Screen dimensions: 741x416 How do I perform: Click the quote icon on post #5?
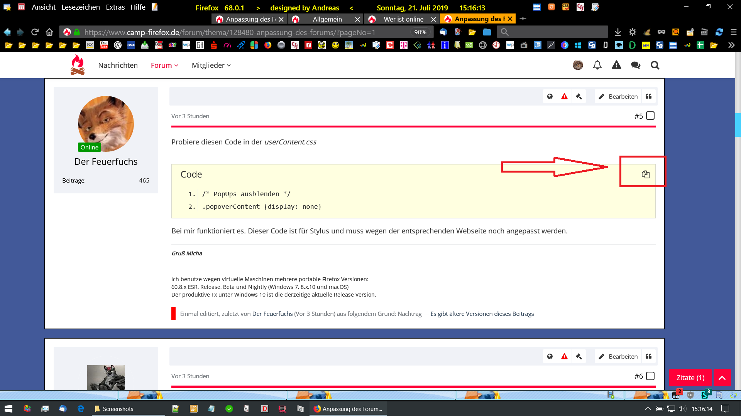pos(649,96)
